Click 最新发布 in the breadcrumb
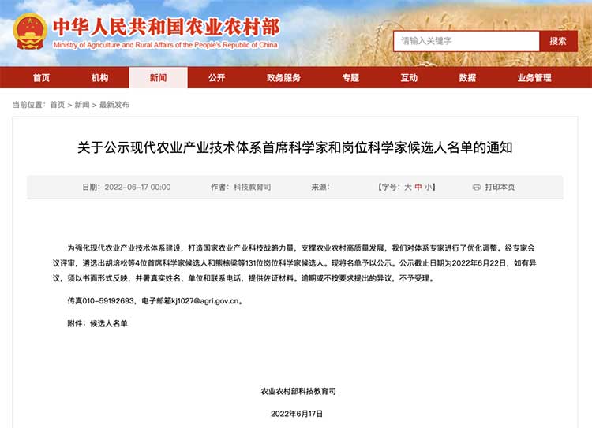592x428 pixels. [114, 105]
